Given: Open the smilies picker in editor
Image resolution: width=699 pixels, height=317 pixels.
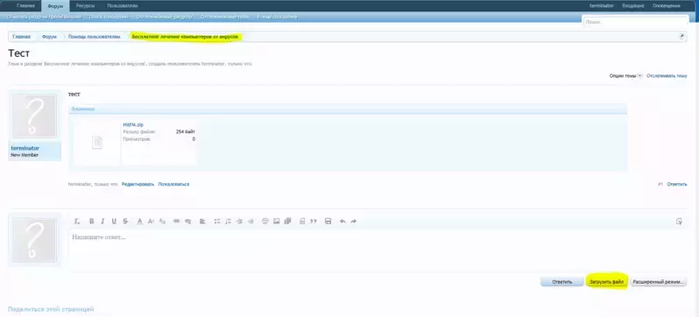Looking at the screenshot, I should click(x=265, y=222).
